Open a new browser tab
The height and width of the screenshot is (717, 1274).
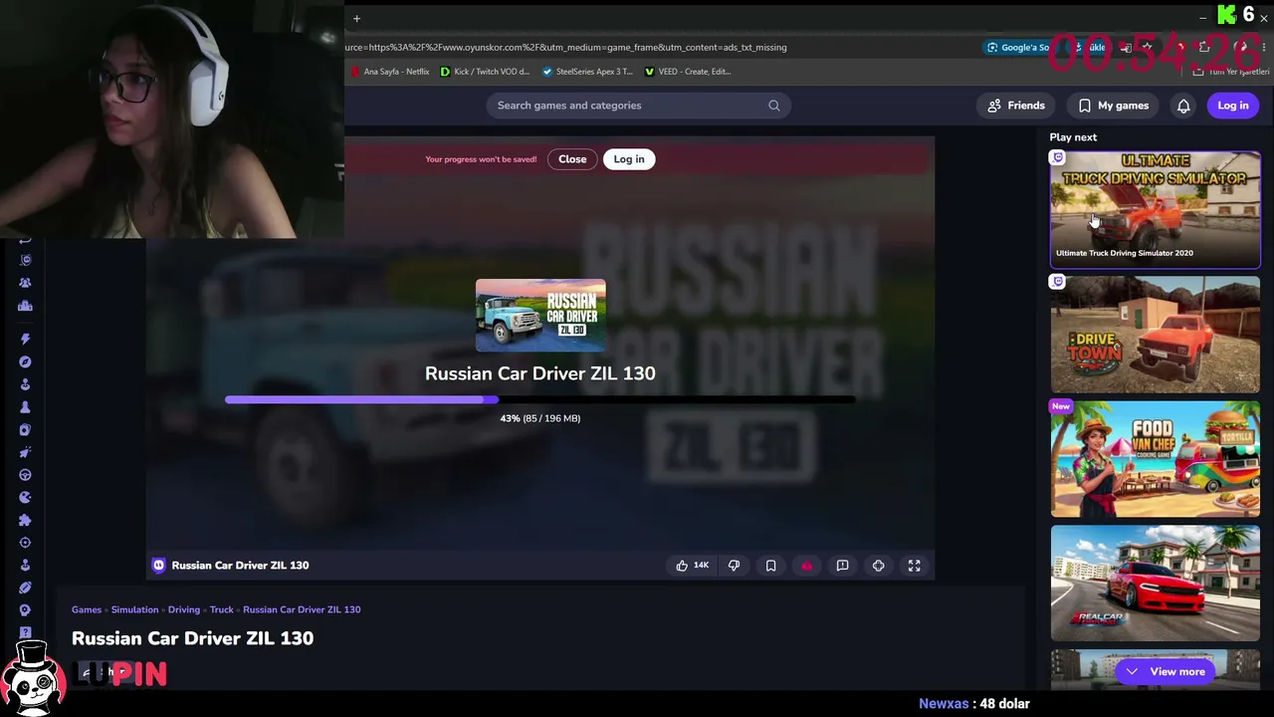point(356,18)
